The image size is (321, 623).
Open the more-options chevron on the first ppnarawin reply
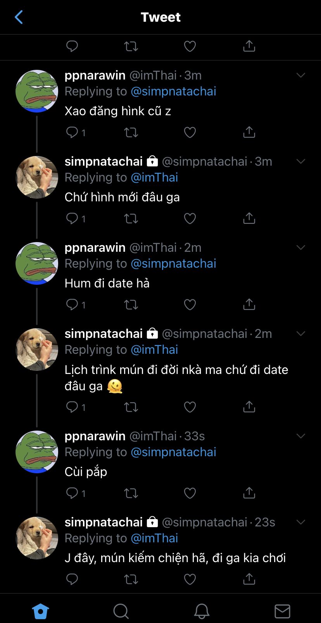coord(301,75)
